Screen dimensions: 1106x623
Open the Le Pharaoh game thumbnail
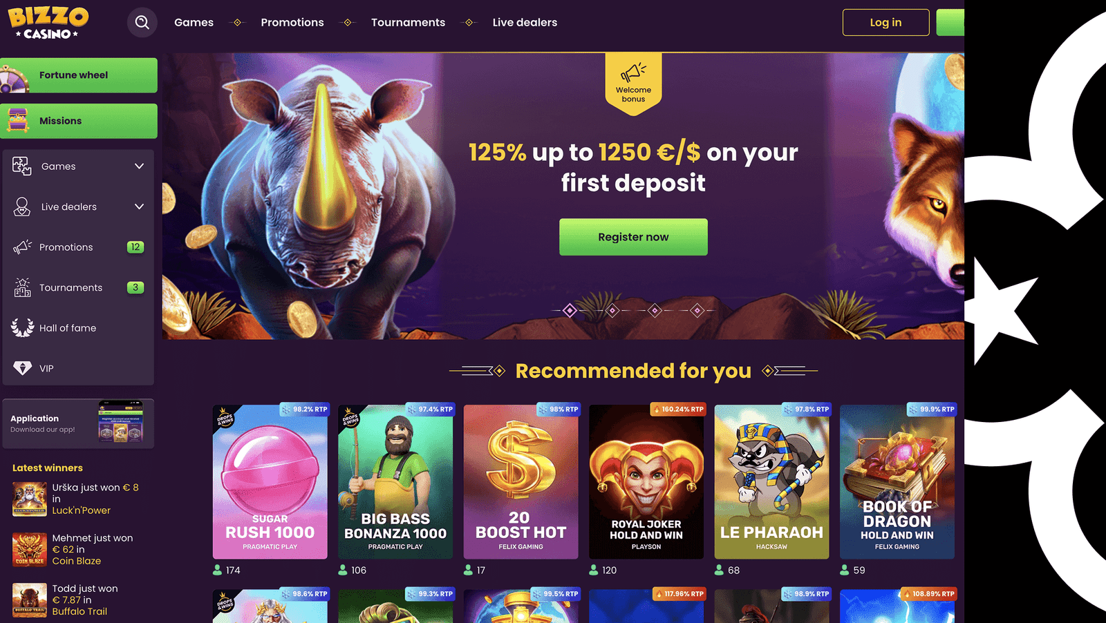(x=771, y=481)
